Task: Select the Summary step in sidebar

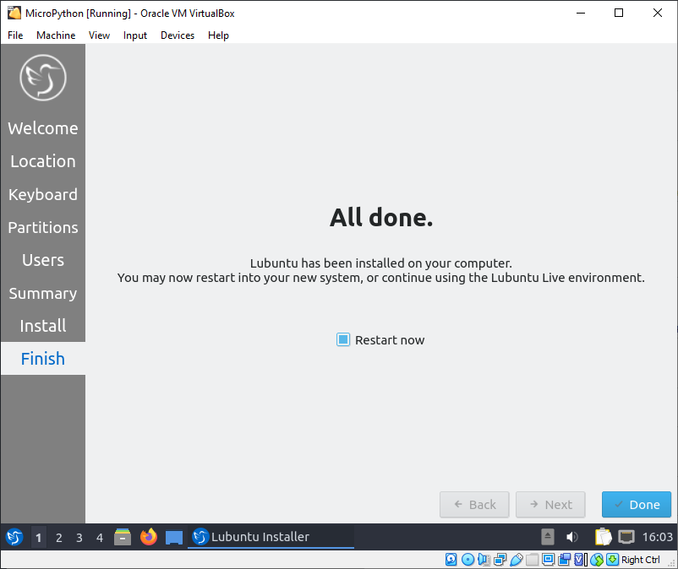Action: (43, 293)
